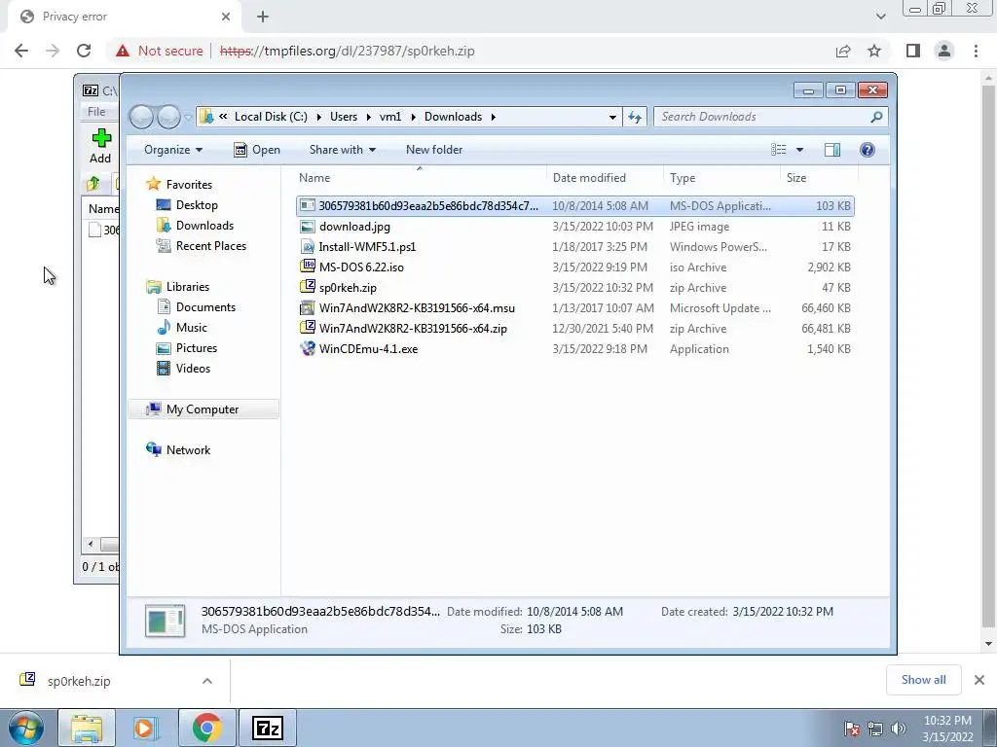Open a new Chrome tab
The height and width of the screenshot is (747, 997).
263,17
